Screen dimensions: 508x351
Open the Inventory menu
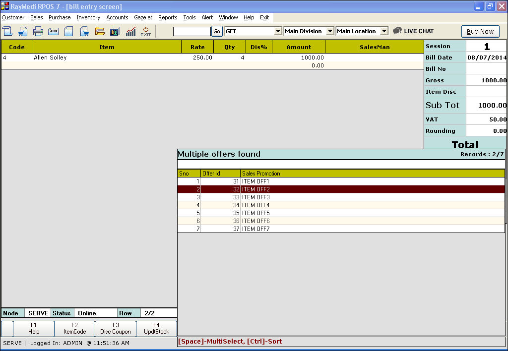tap(88, 17)
